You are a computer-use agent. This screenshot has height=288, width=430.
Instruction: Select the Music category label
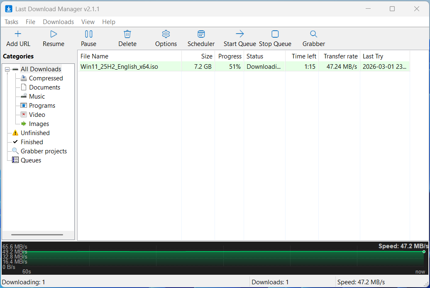pyautogui.click(x=37, y=97)
